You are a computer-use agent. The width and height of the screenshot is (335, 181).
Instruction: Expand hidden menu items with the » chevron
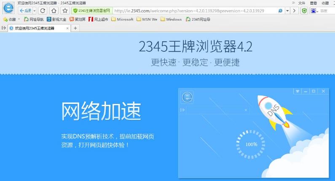click(293, 3)
